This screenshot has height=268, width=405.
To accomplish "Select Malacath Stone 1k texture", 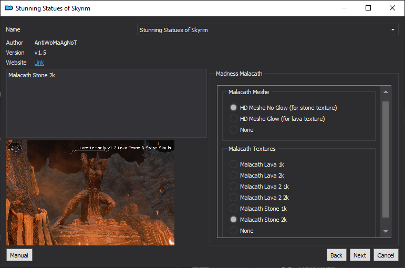I will point(258,209).
